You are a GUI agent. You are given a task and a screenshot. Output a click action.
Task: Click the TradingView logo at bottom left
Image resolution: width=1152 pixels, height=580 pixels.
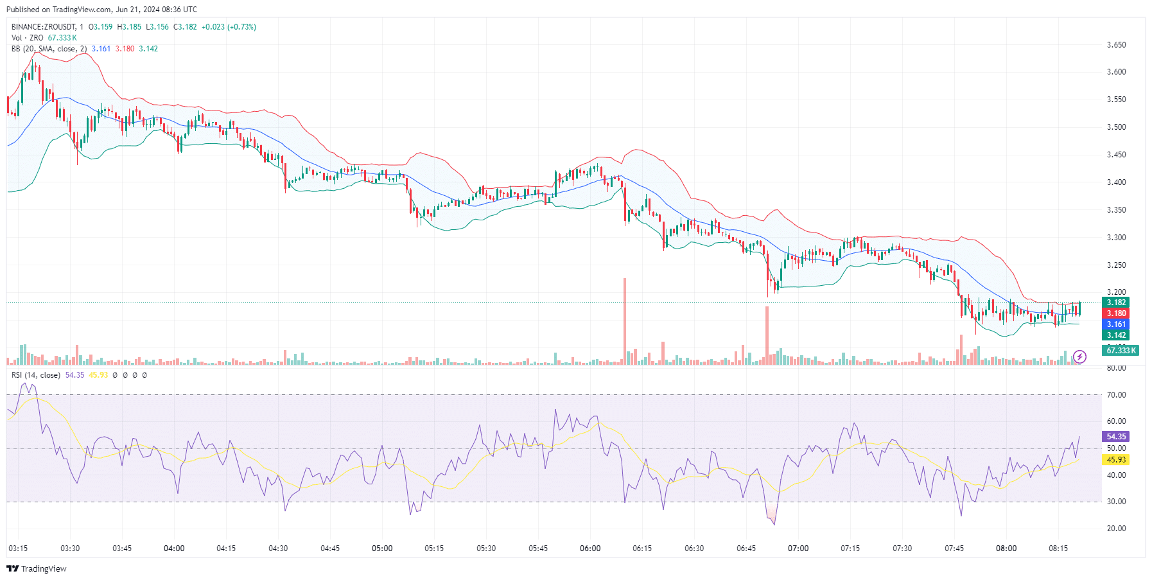click(36, 568)
